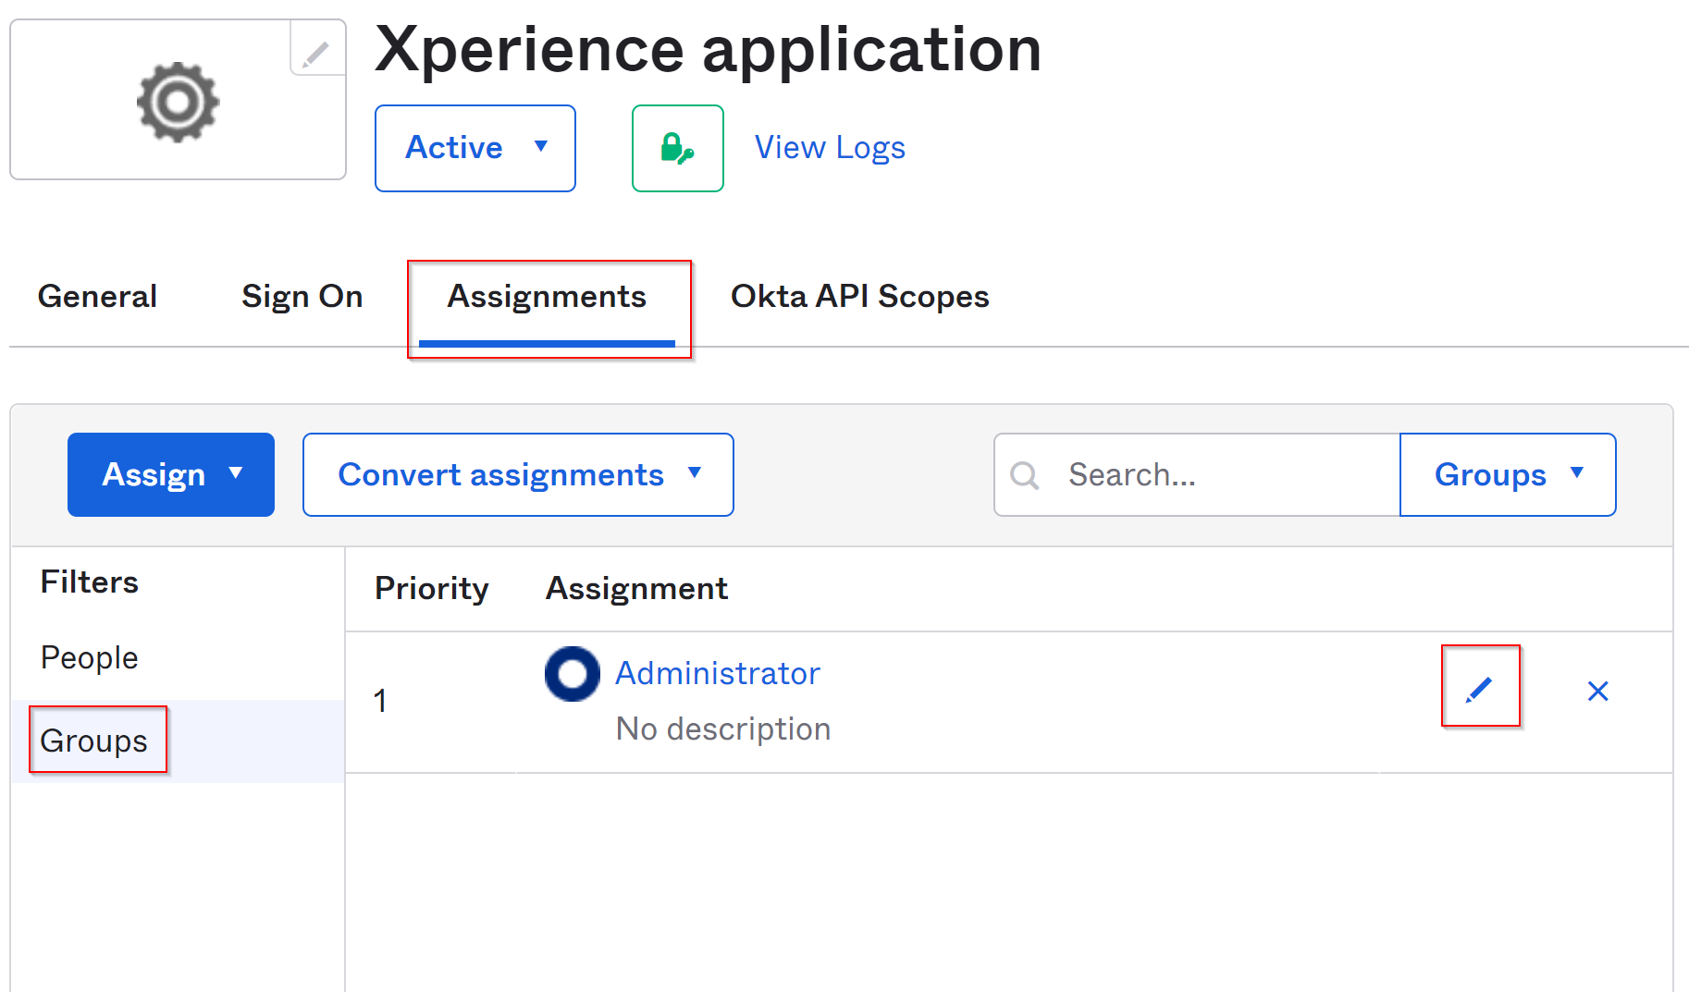The height and width of the screenshot is (992, 1689).
Task: Switch to the Sign On tab
Action: [x=302, y=297]
